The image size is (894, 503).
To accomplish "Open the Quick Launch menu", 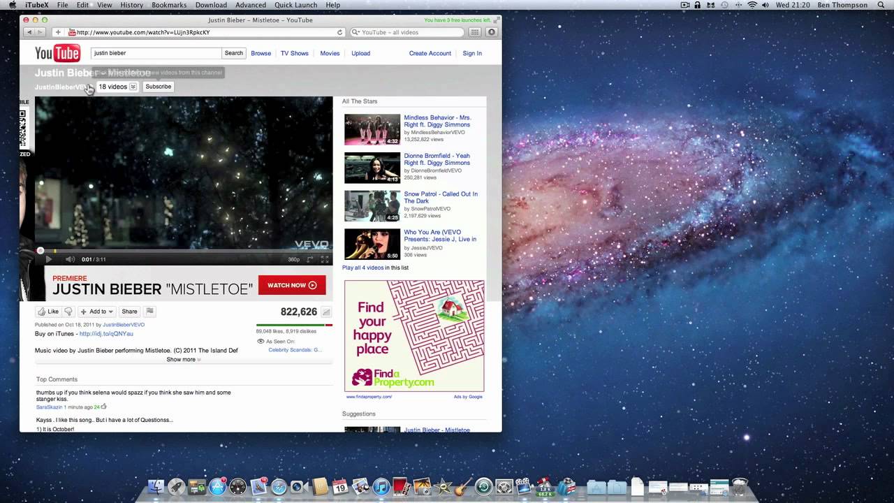I will point(296,5).
